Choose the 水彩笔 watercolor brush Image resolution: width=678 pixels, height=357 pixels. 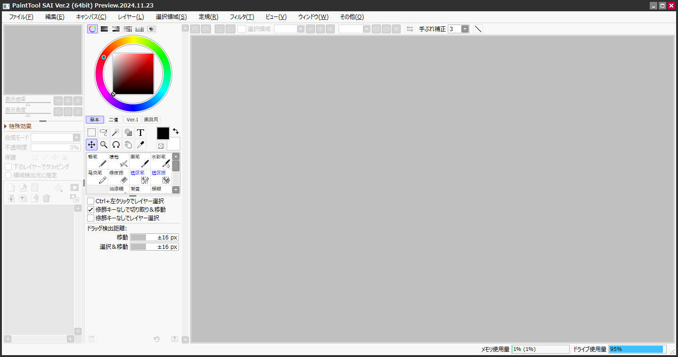(x=161, y=161)
